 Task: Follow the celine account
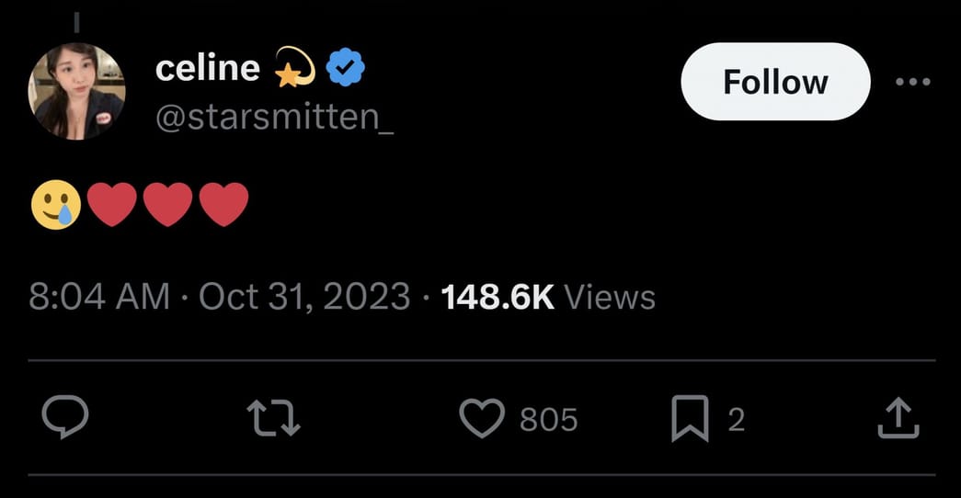pyautogui.click(x=775, y=82)
